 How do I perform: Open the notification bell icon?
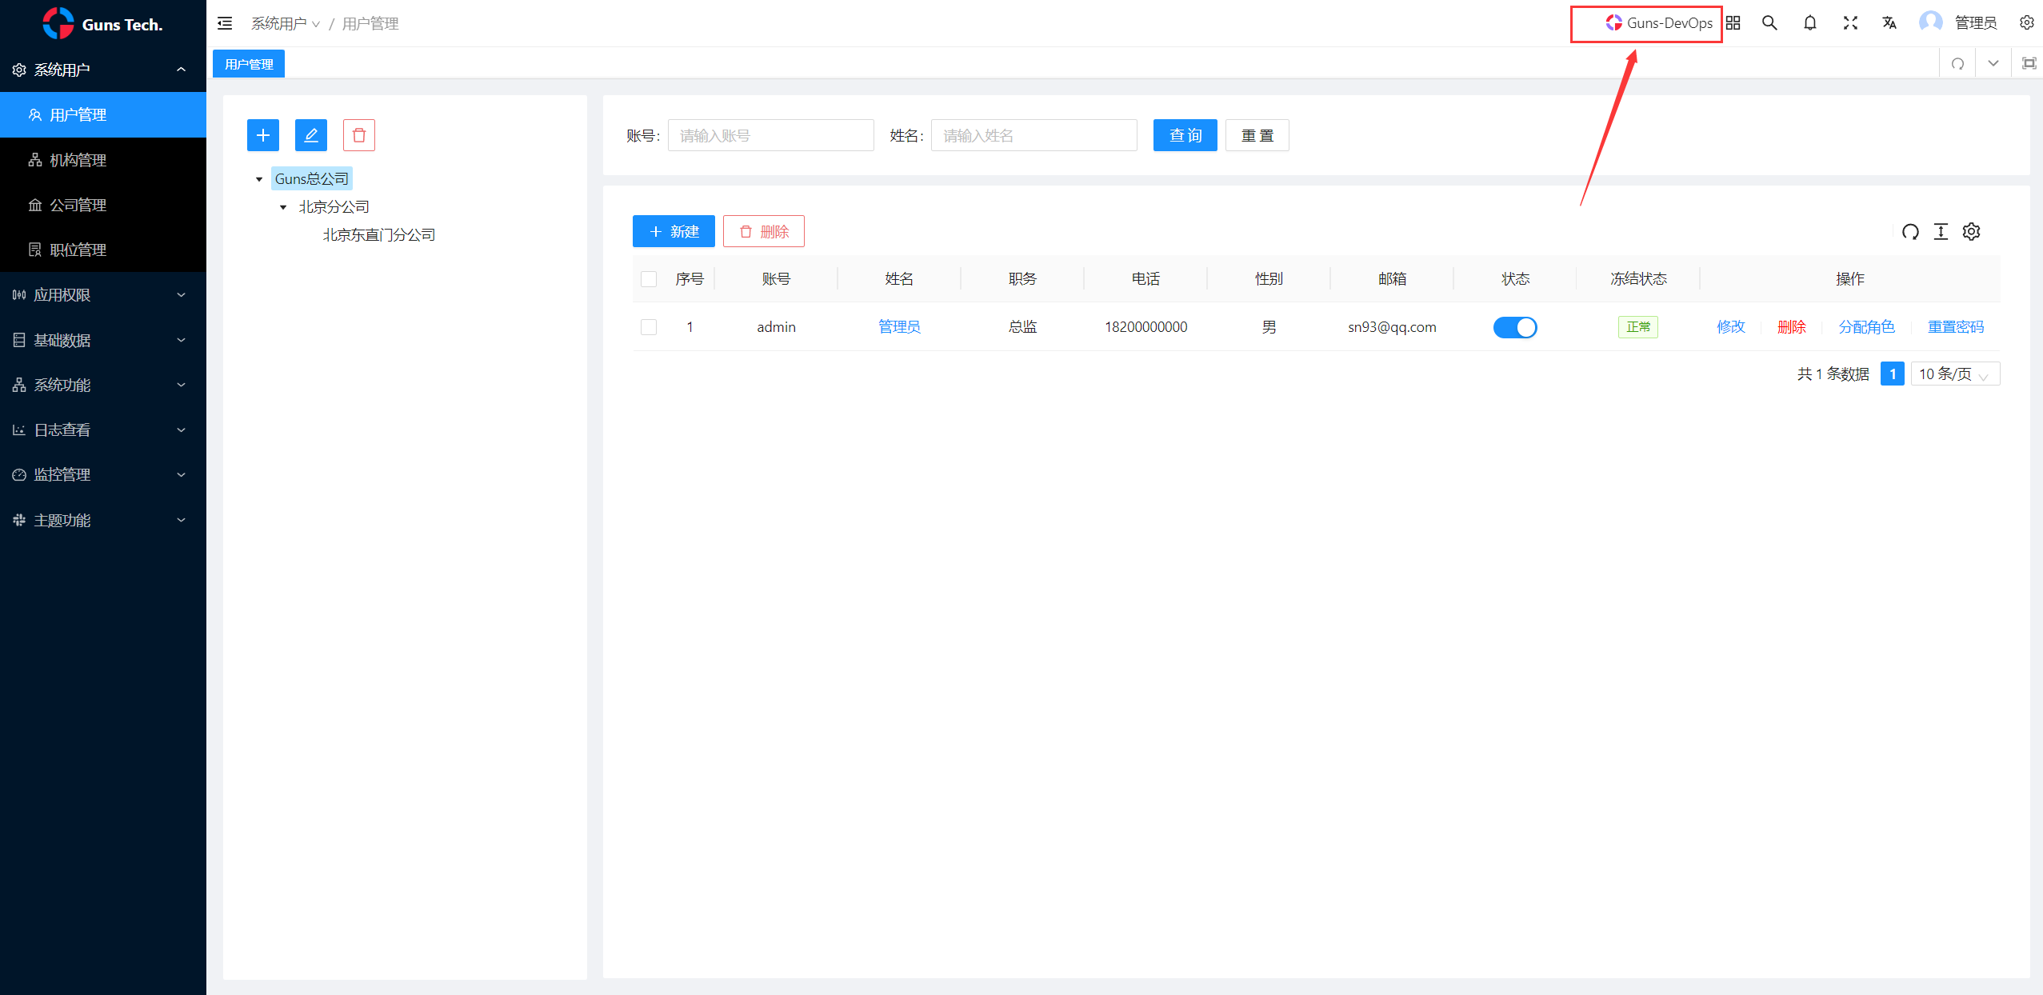(x=1810, y=23)
